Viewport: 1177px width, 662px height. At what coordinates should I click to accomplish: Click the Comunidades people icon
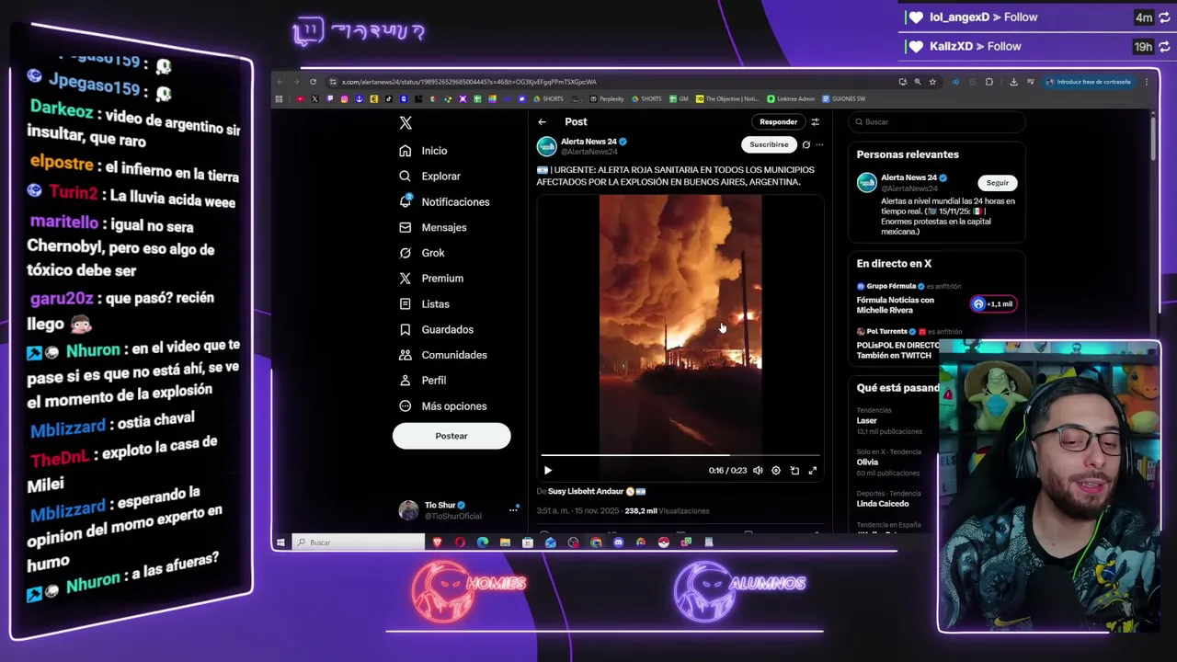tap(406, 355)
